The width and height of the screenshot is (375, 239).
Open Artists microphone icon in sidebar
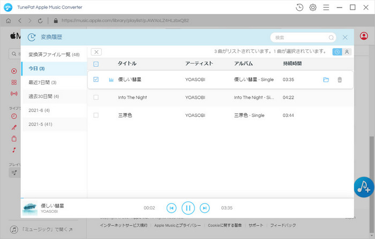click(14, 128)
